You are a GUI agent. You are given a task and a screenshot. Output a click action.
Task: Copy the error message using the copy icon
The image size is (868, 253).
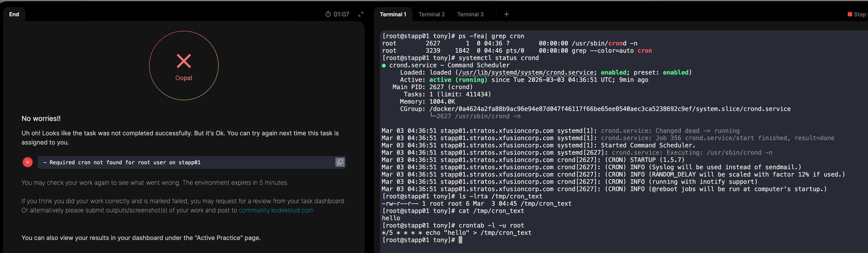pos(340,162)
